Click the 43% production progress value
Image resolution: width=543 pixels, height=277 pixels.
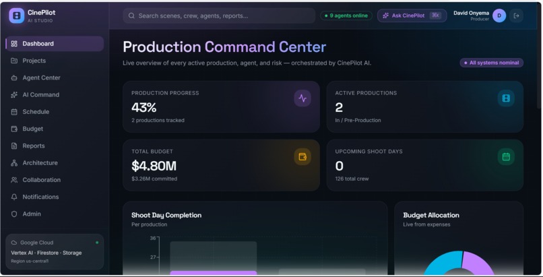(x=144, y=108)
